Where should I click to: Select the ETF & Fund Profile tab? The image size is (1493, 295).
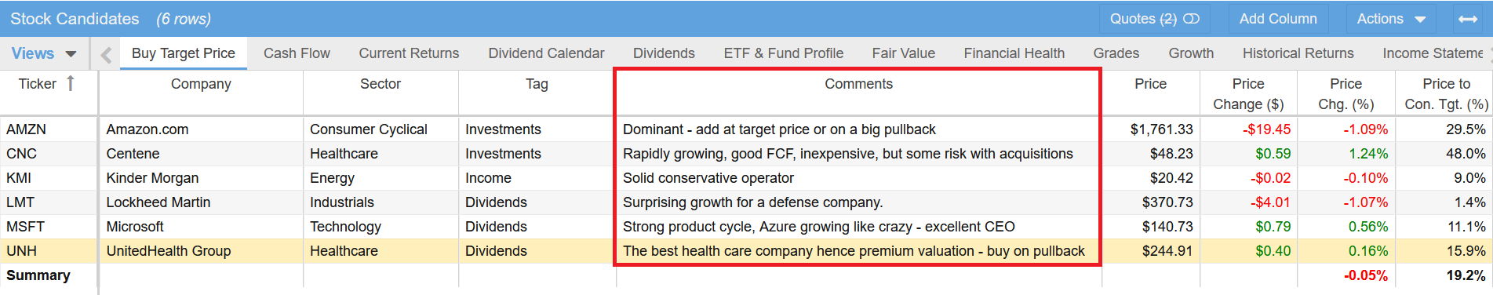click(783, 53)
